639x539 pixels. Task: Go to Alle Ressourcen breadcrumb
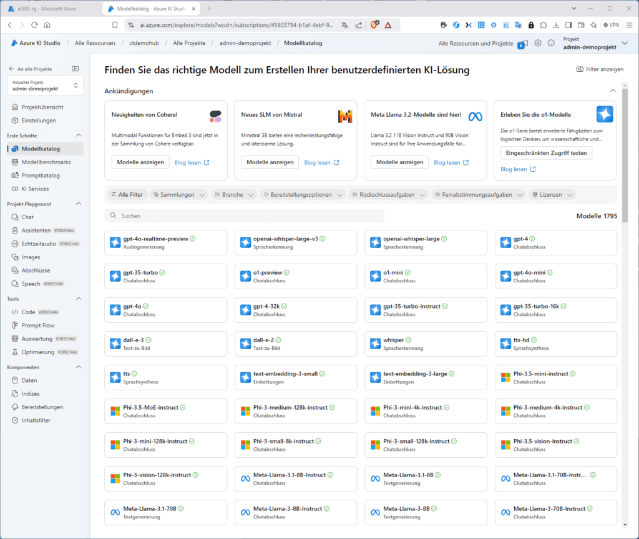[95, 43]
